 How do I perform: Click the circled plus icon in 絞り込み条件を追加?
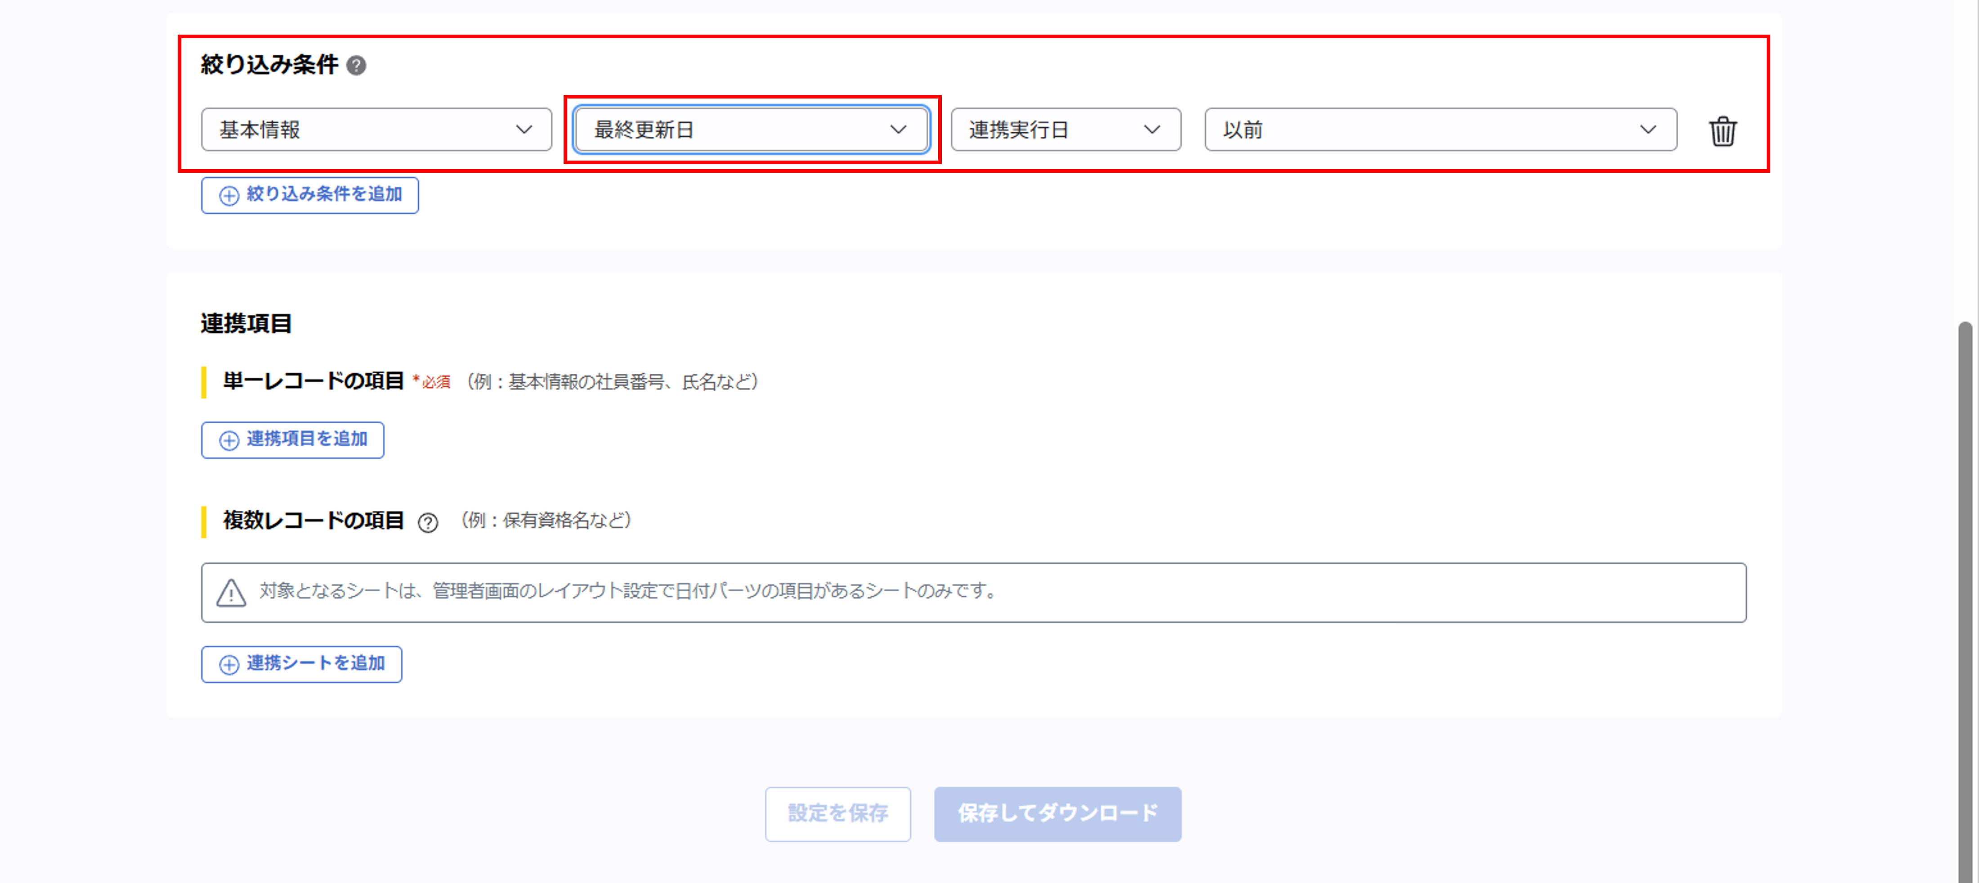229,195
